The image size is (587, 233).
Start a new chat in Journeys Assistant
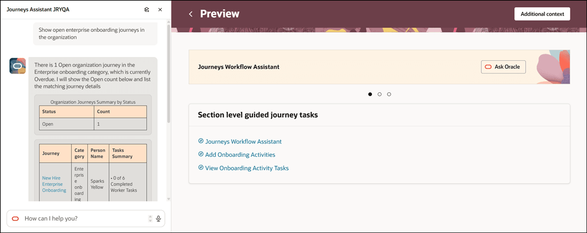[x=147, y=10]
